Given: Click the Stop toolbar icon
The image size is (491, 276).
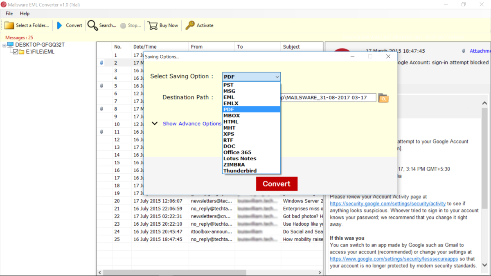Looking at the screenshot, I should click(x=123, y=25).
